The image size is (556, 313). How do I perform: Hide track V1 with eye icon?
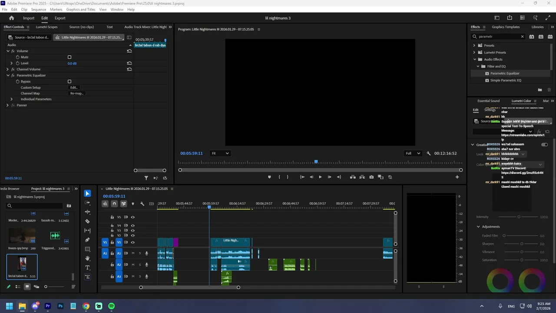pyautogui.click(x=133, y=242)
